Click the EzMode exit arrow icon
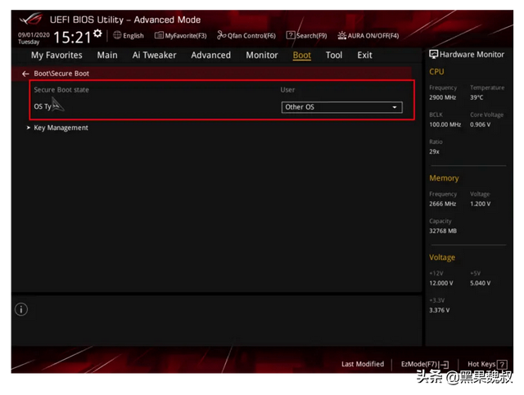 445,364
